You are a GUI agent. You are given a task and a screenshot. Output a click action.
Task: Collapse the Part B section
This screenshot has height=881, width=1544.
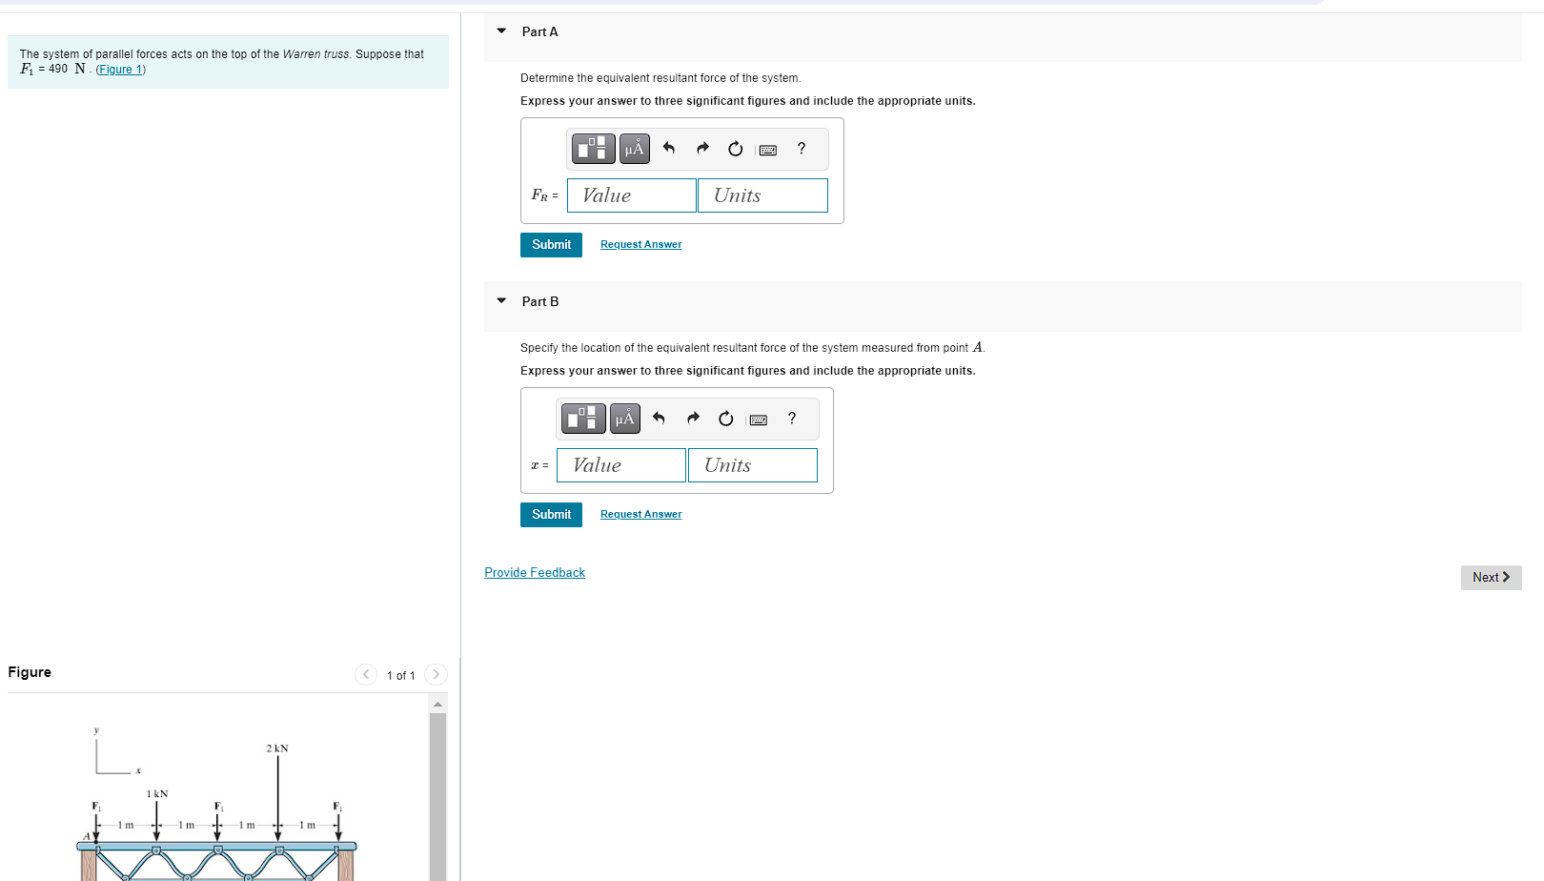[x=501, y=300]
